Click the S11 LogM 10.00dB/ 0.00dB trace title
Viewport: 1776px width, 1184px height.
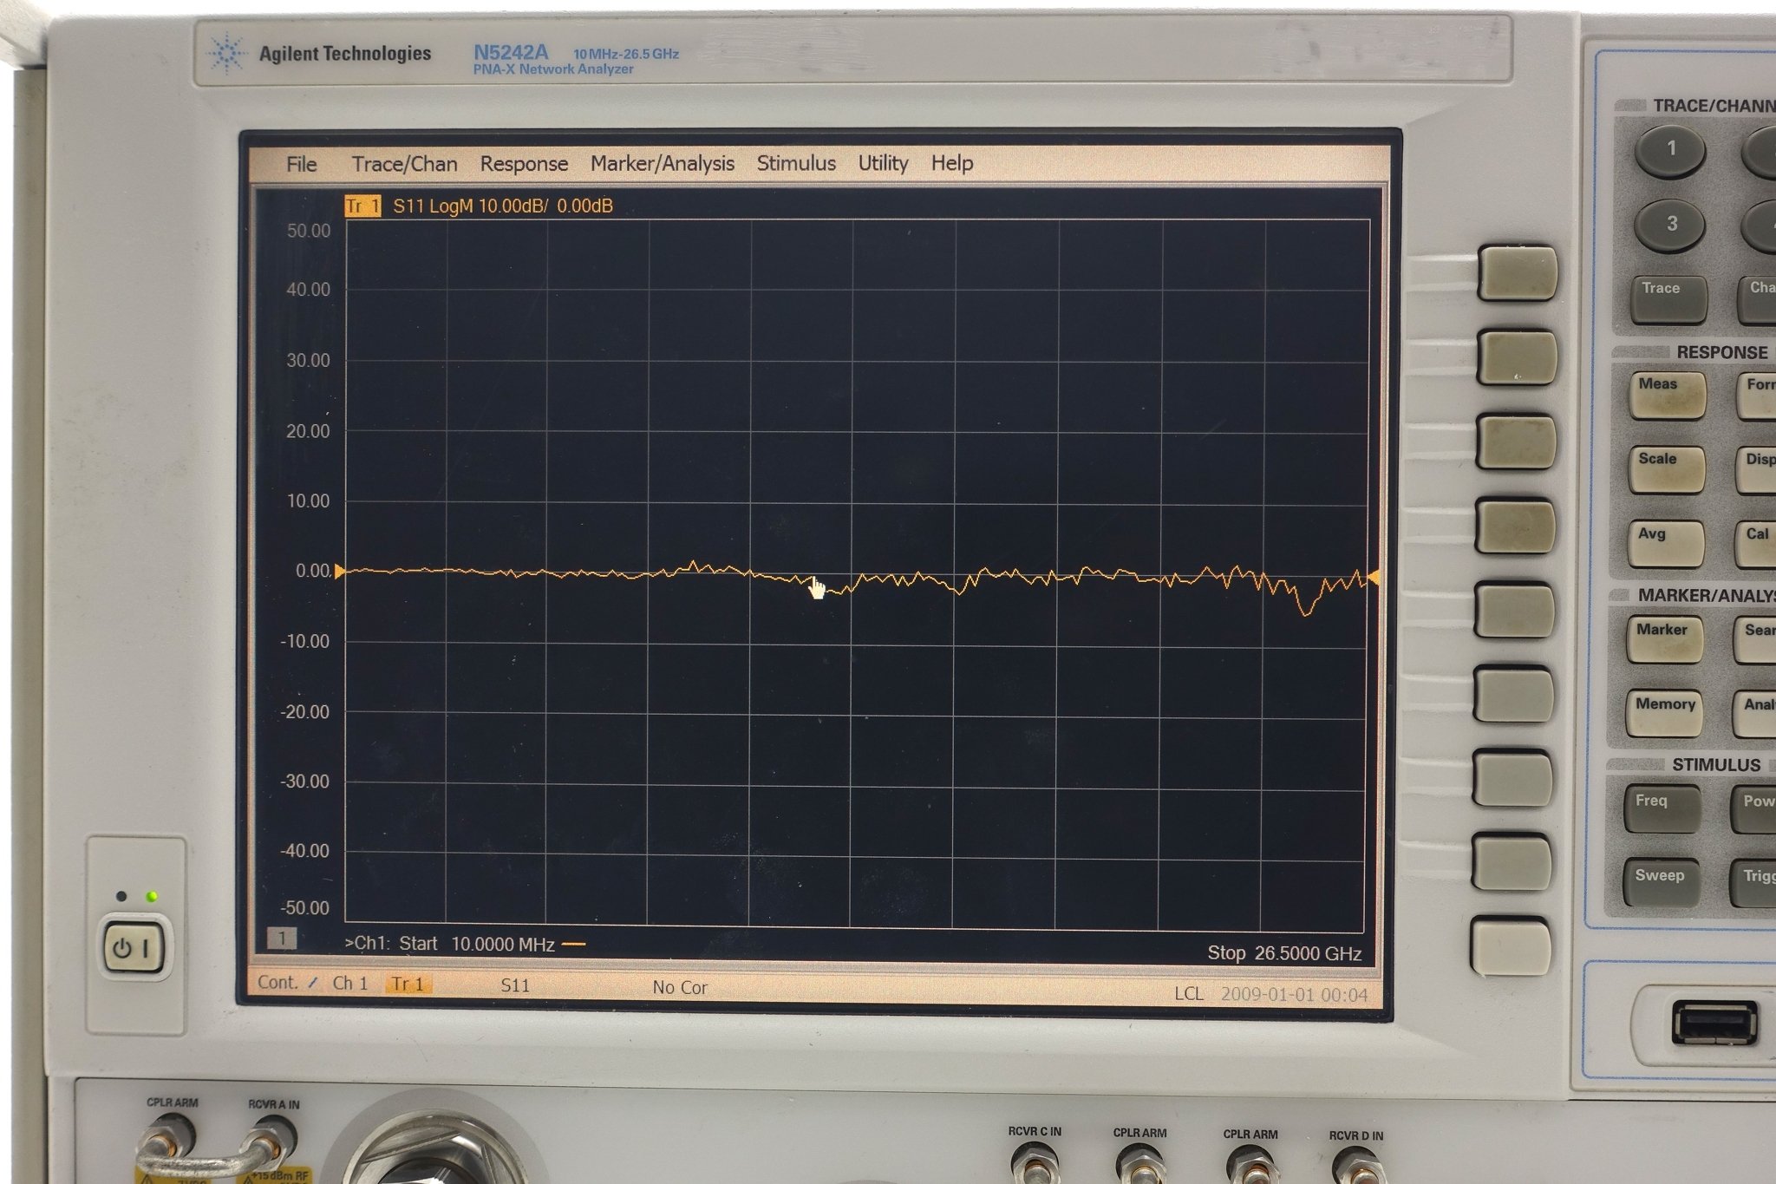(503, 206)
